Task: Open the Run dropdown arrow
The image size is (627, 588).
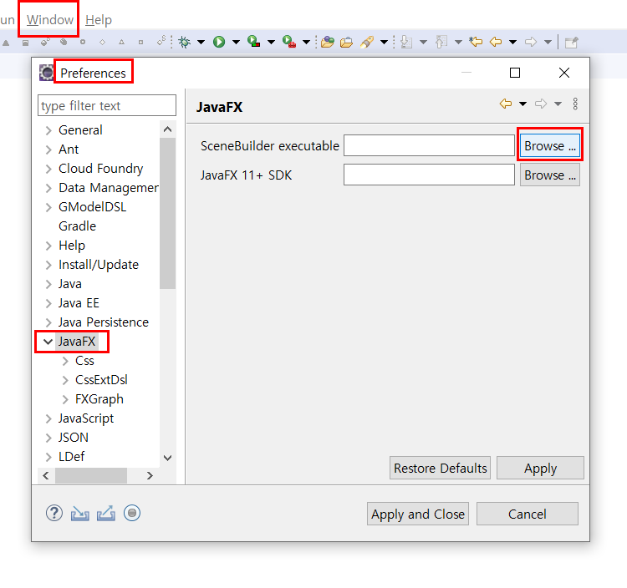Action: click(236, 42)
